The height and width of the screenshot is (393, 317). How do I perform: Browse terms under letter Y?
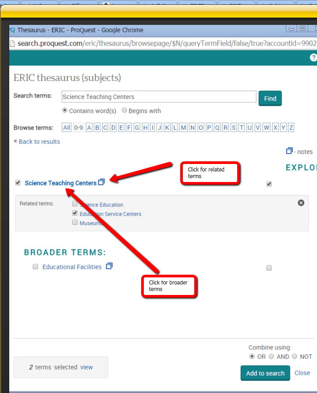point(283,127)
